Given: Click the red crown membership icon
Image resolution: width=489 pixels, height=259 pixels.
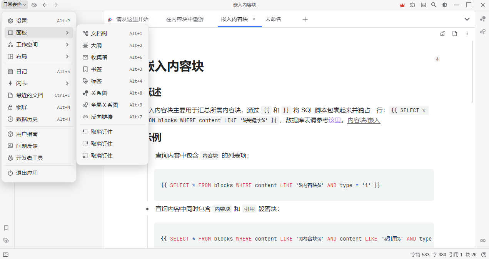Looking at the screenshot, I should click(x=402, y=5).
